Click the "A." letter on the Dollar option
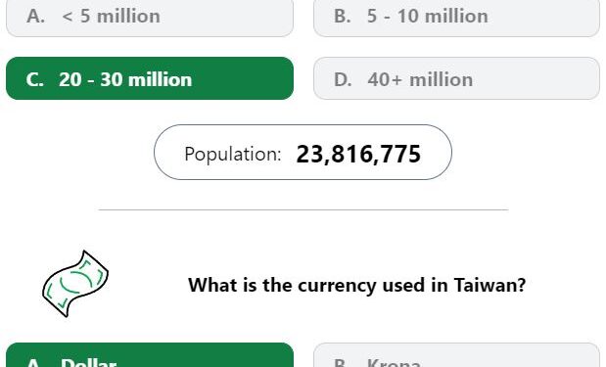Viewport: 606px width, 367px height. (x=35, y=362)
